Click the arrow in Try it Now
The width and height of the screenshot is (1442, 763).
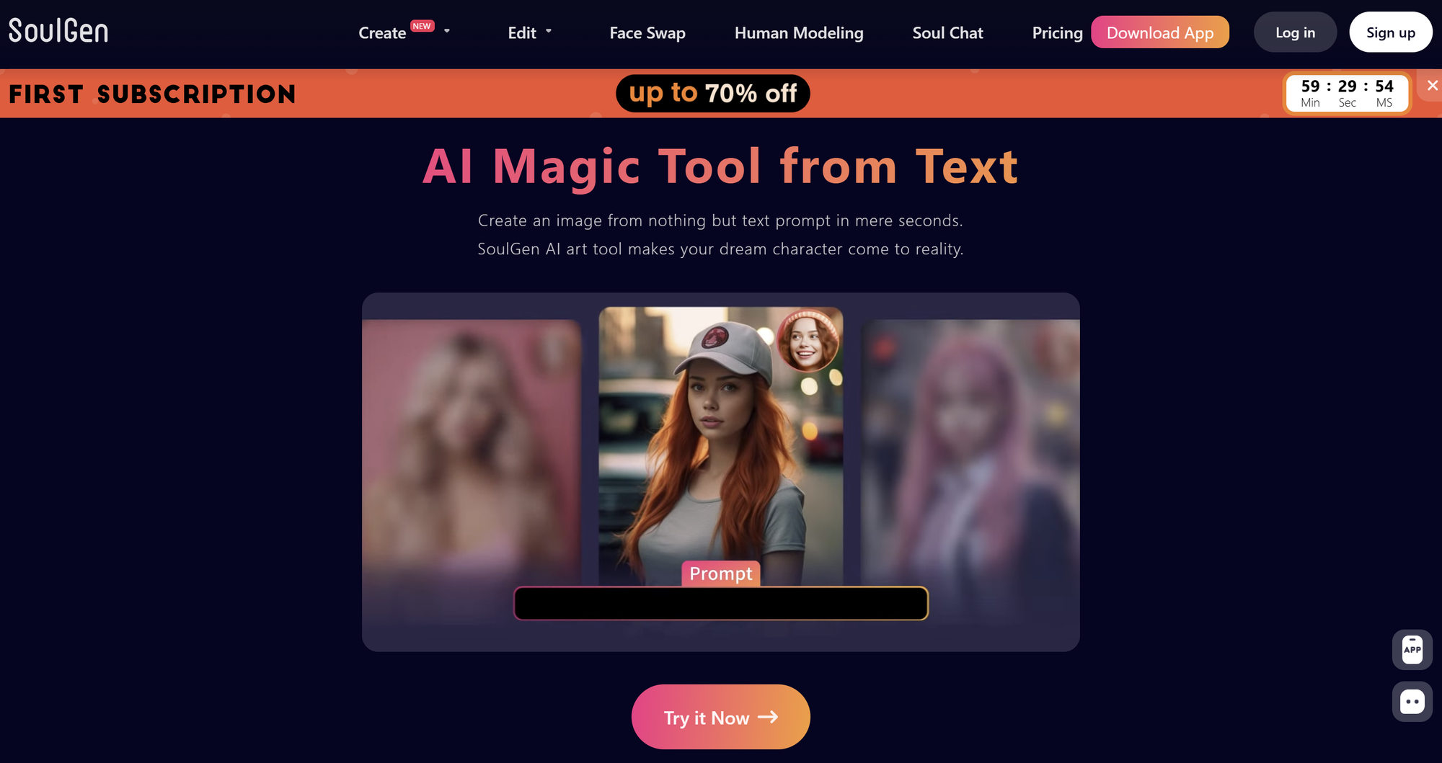(x=768, y=717)
